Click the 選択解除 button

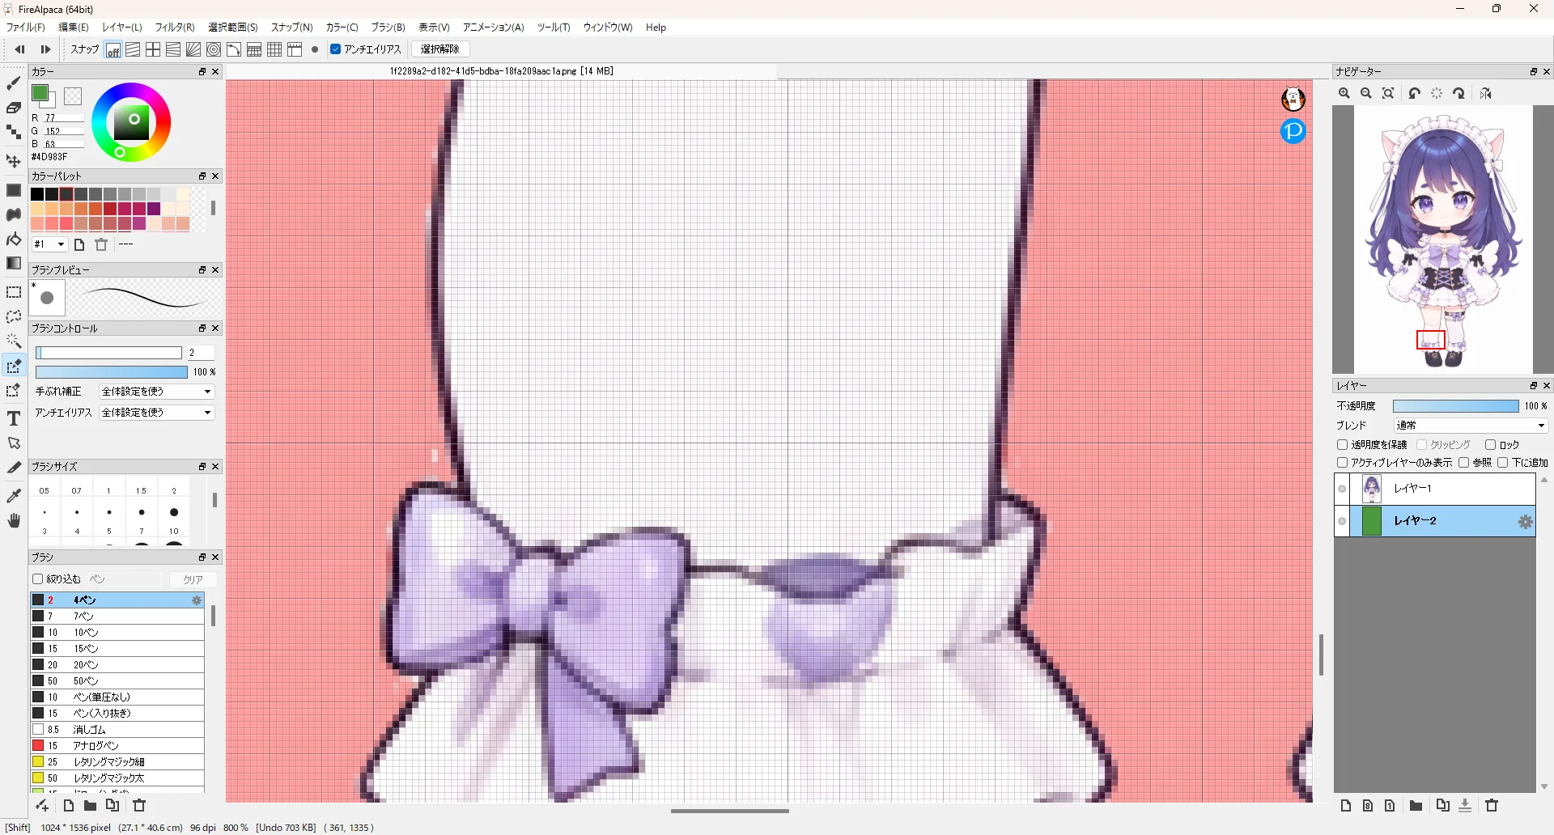pyautogui.click(x=440, y=49)
